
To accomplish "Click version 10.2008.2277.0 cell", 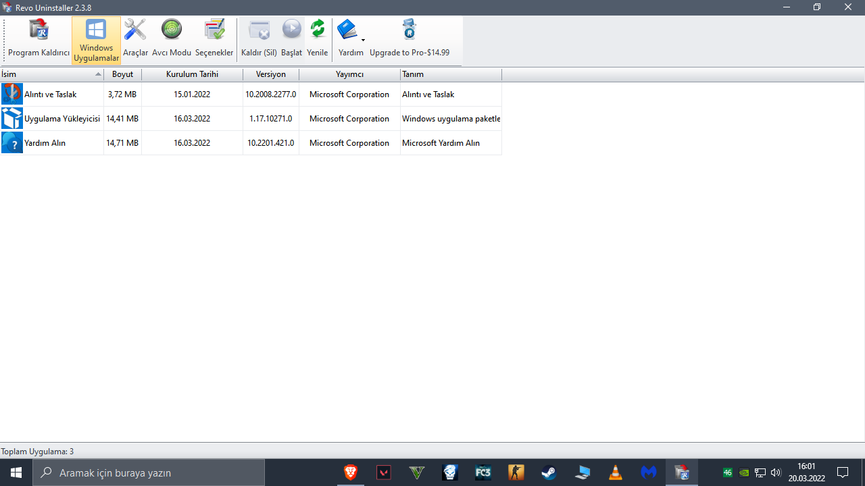I will [x=271, y=94].
